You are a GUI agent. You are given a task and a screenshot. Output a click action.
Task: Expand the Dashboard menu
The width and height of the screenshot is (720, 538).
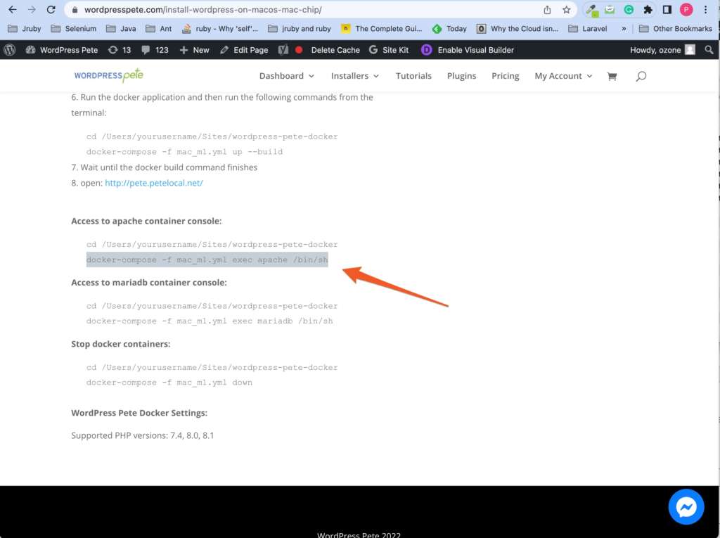coord(287,76)
